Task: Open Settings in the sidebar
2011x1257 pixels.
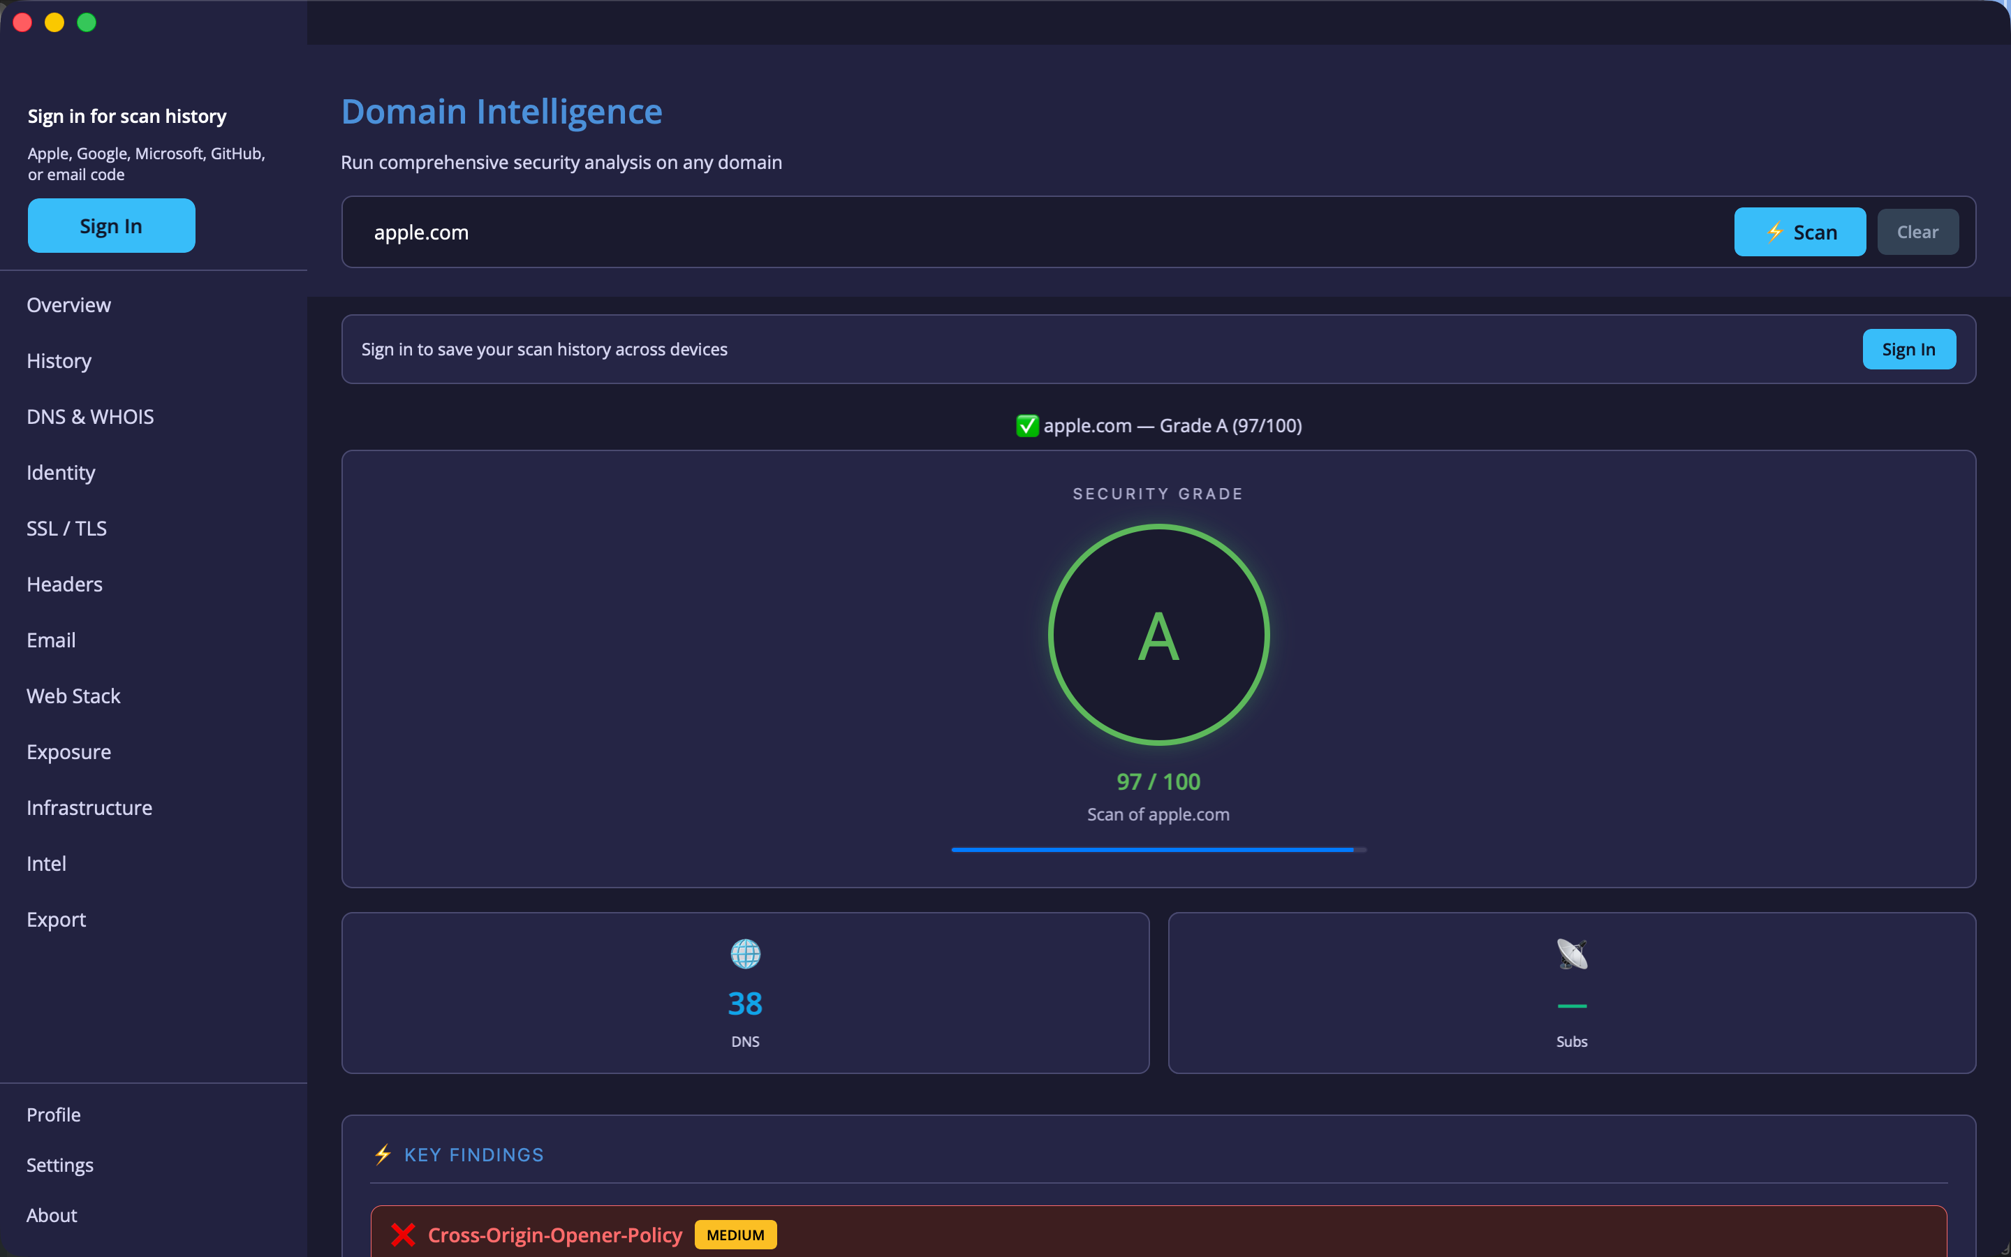Action: (x=60, y=1165)
